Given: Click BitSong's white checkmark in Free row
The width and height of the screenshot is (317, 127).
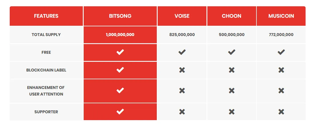Looking at the screenshot, I should [120, 52].
